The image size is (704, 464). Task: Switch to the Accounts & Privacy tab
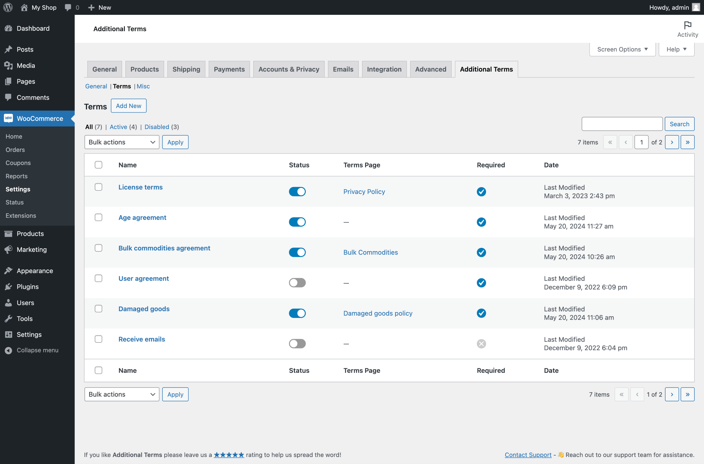289,69
